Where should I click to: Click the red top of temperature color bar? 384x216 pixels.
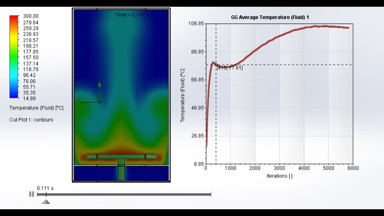14,18
